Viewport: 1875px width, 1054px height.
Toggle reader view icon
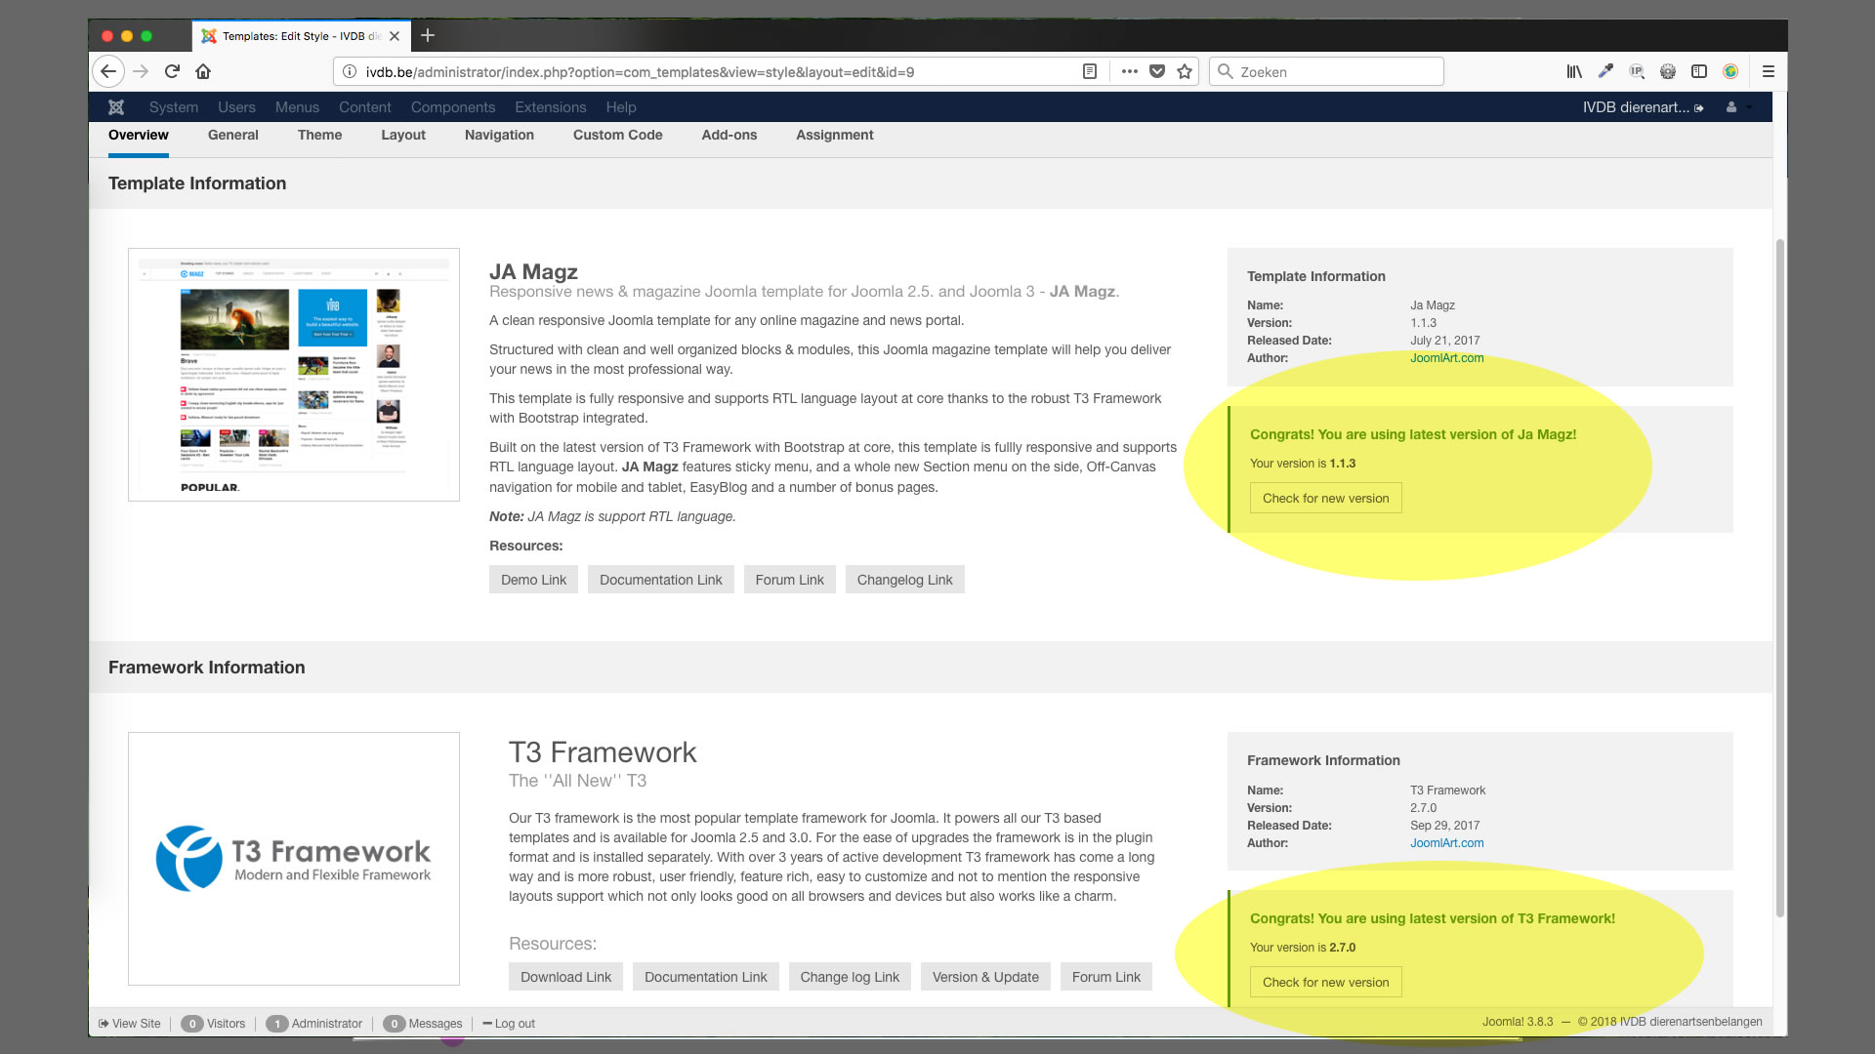tap(1090, 71)
